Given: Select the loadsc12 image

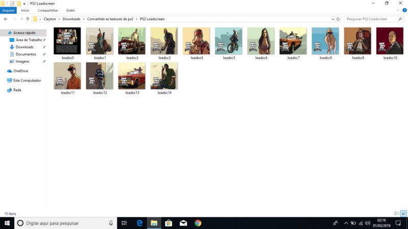Looking at the screenshot, I should (x=99, y=76).
